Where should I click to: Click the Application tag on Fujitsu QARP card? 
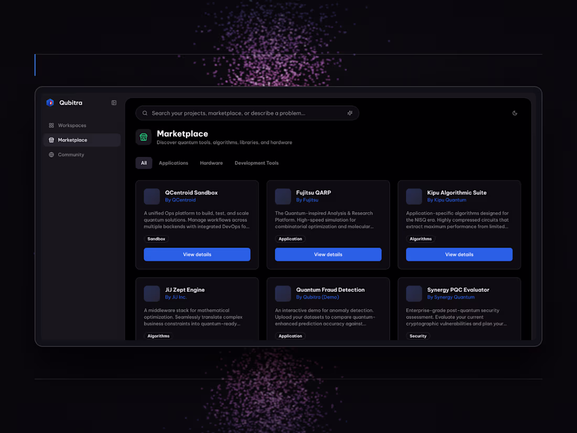point(291,239)
